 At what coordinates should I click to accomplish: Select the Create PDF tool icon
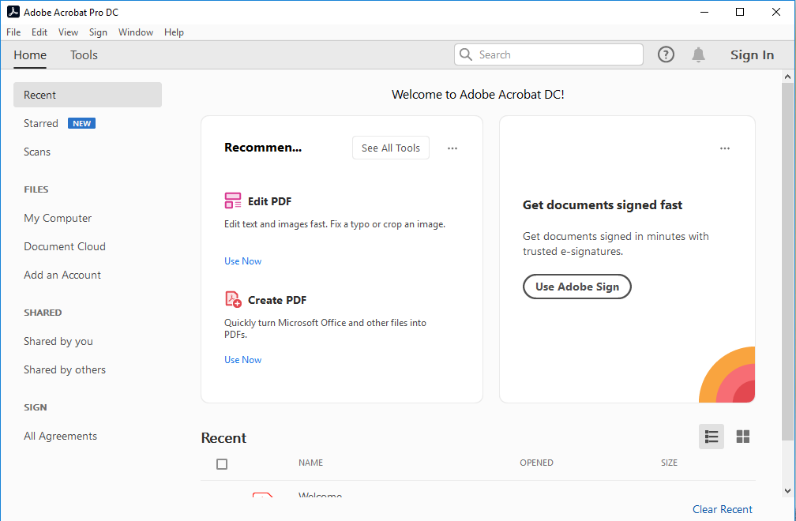(x=232, y=299)
